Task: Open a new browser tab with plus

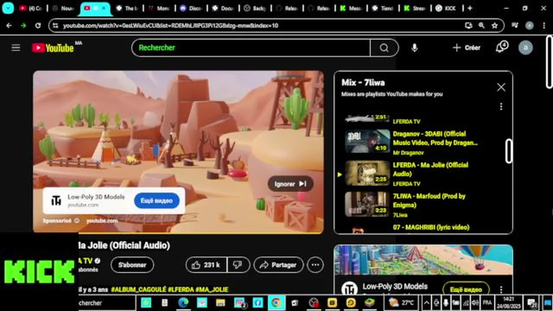Action: [x=470, y=8]
